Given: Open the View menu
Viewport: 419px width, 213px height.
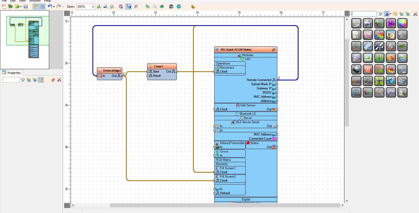Looking at the screenshot, I should (x=22, y=1).
